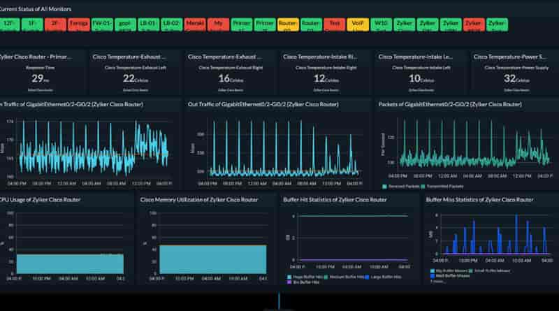Click the 32 Celsius Power Supply value
Viewport: 559px width, 311px height.
click(x=516, y=78)
